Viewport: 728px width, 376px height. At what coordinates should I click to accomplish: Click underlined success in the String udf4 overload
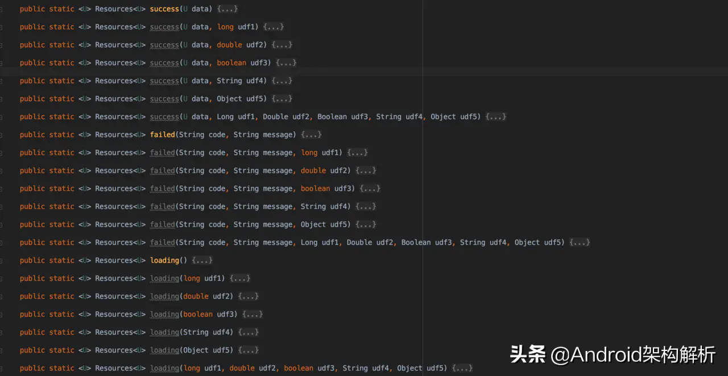(164, 81)
